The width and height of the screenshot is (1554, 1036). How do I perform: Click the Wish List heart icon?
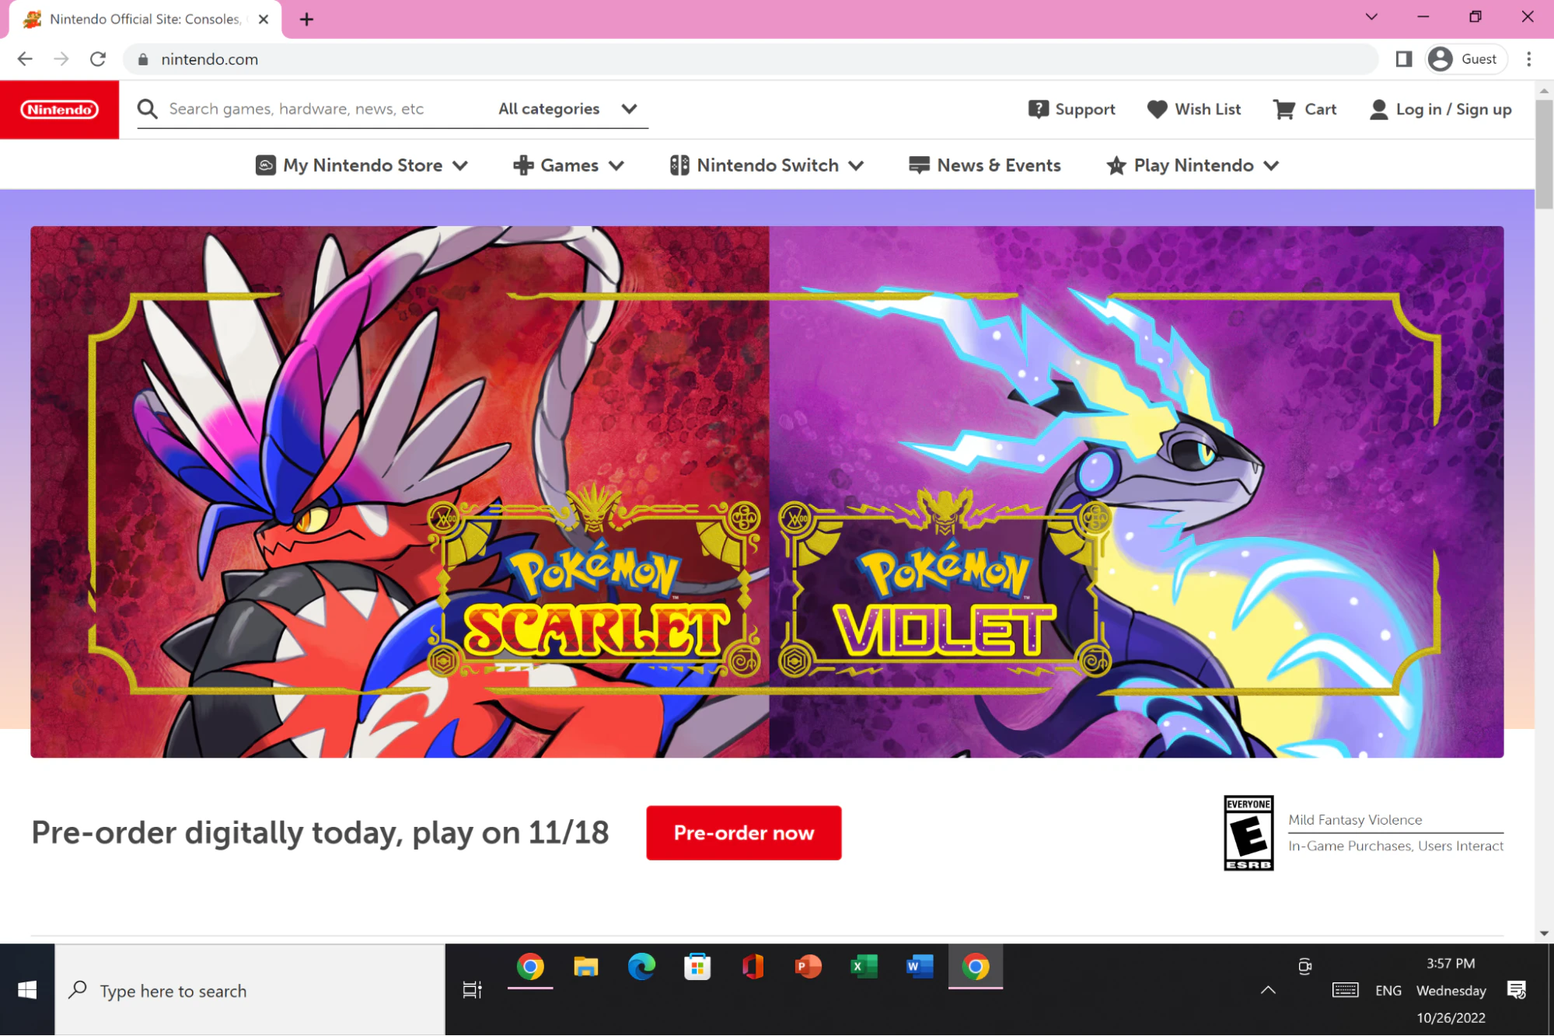point(1157,110)
